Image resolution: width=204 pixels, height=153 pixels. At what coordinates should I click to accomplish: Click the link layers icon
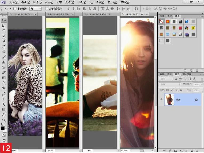(165, 151)
